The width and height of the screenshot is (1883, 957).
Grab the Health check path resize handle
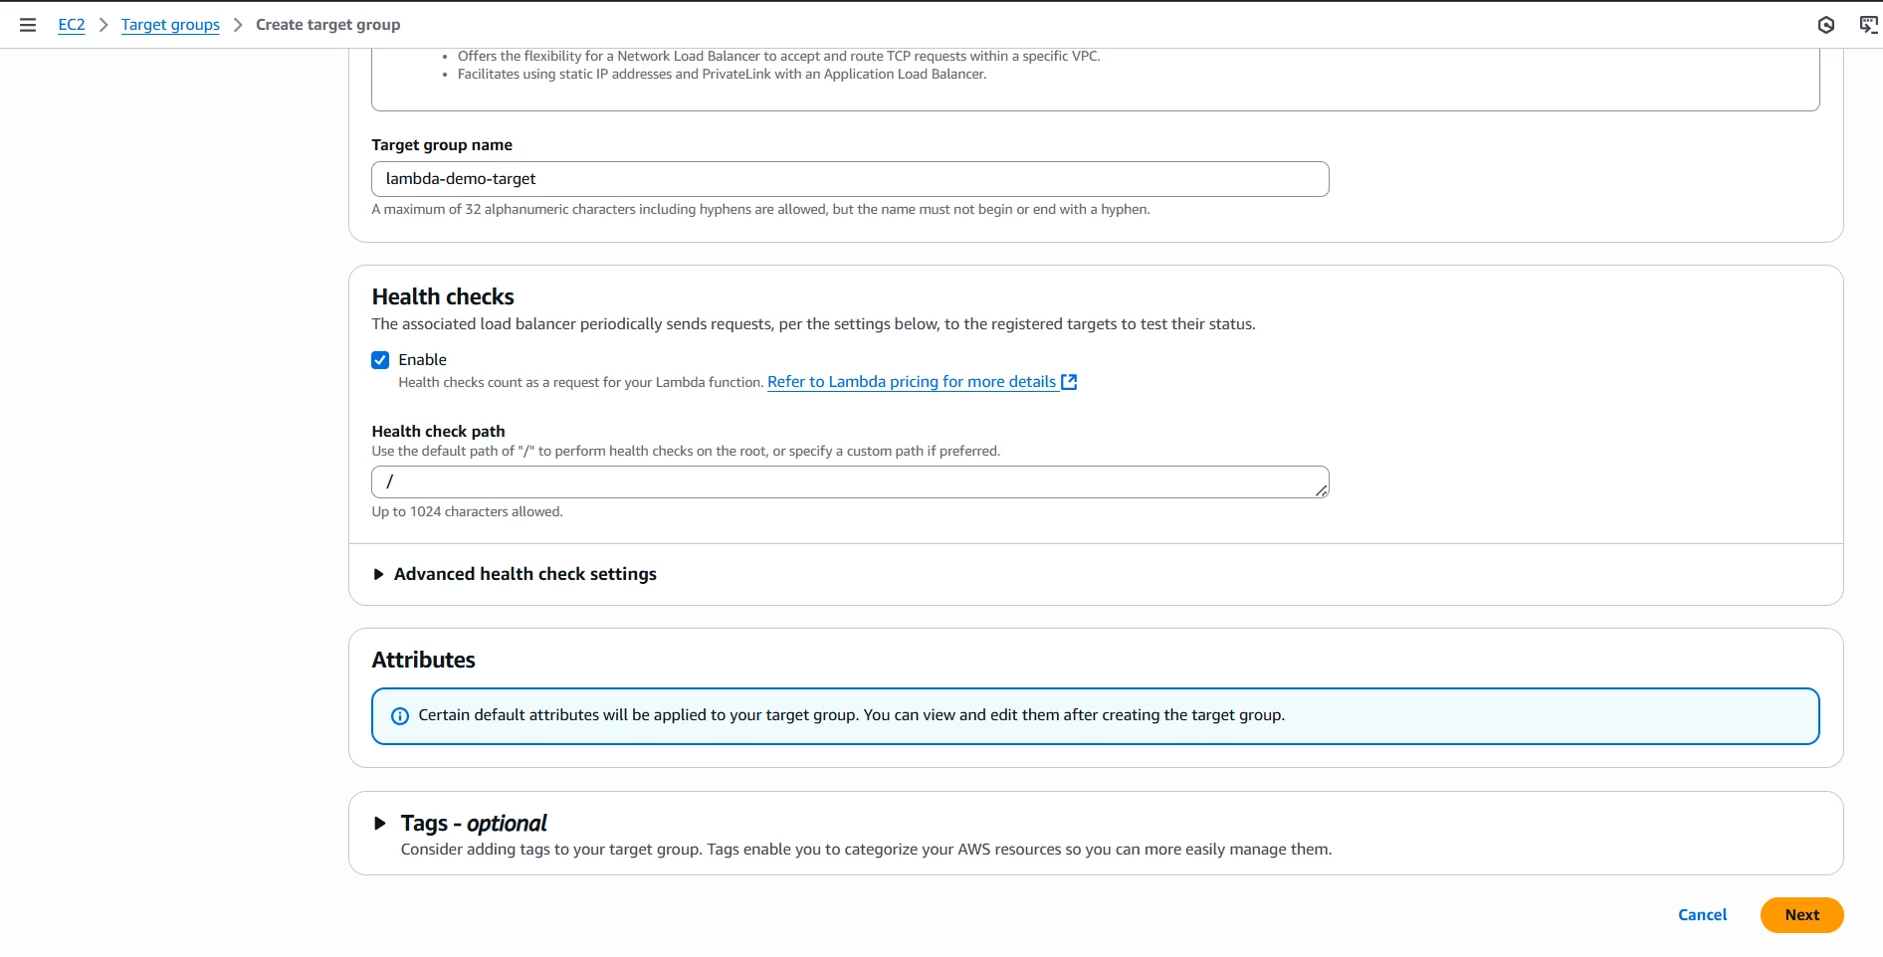point(1322,489)
